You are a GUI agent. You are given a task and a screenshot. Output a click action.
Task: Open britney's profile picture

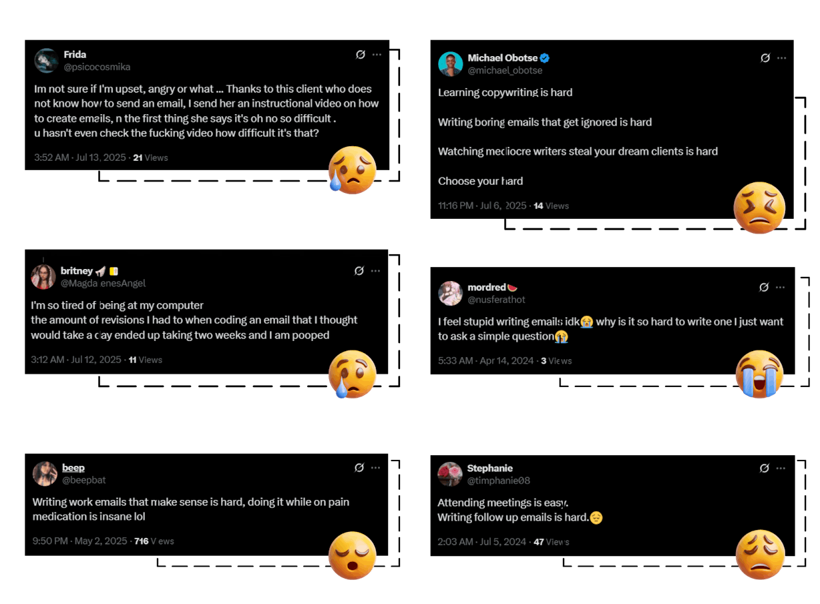(43, 276)
